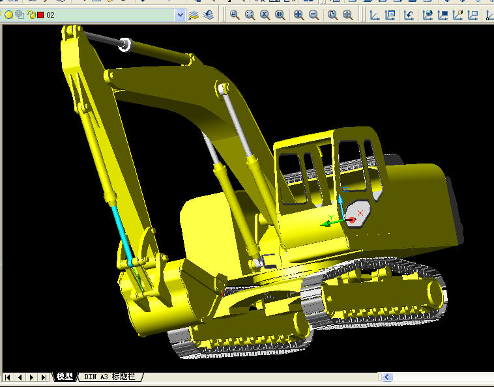This screenshot has width=494, height=387.
Task: Open the Named UCS dialog icon
Action: [390, 15]
